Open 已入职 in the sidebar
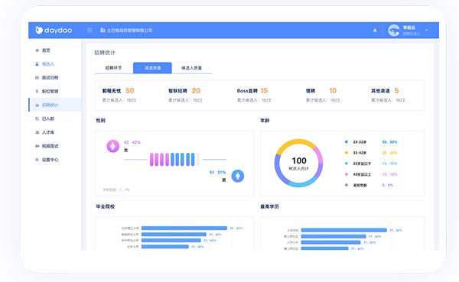Image resolution: width=459 pixels, height=282 pixels. [x=48, y=118]
